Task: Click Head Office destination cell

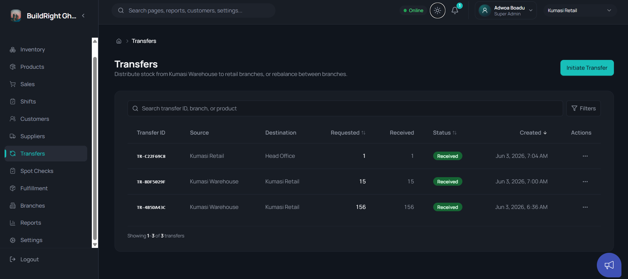Action: pos(280,156)
